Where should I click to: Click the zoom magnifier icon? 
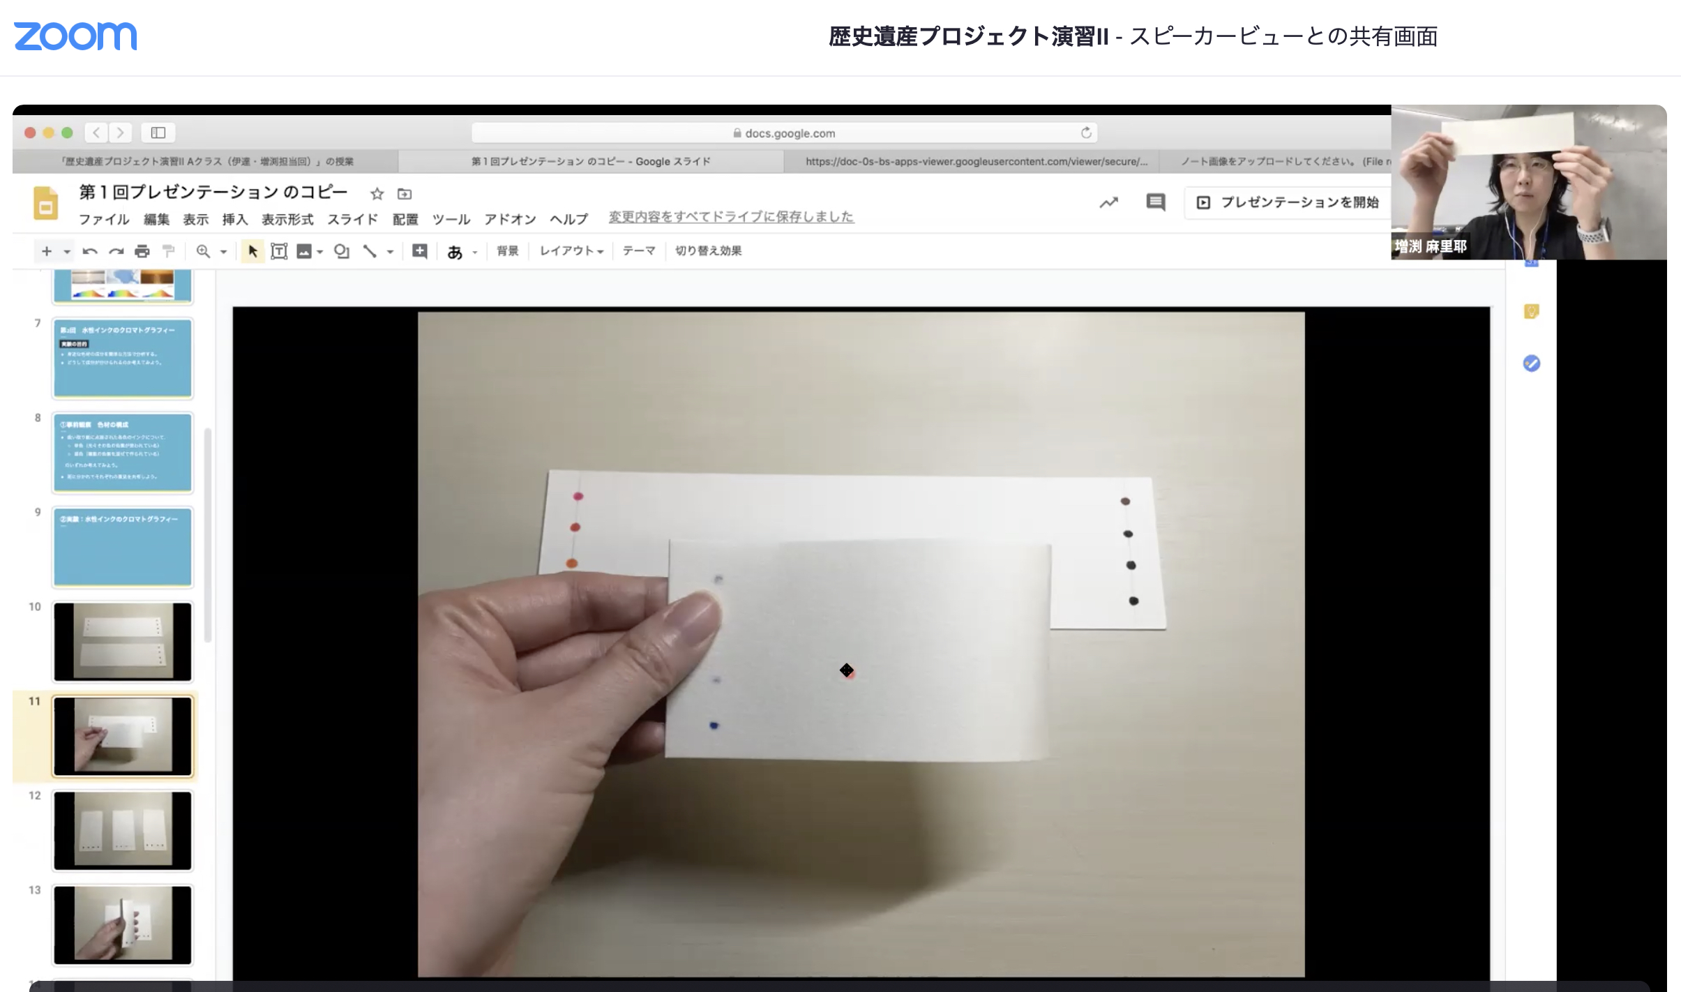point(203,251)
